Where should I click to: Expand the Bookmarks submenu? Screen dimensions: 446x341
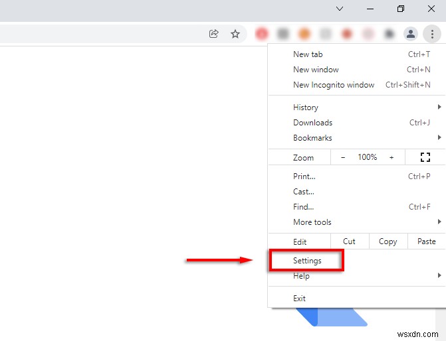(x=357, y=138)
